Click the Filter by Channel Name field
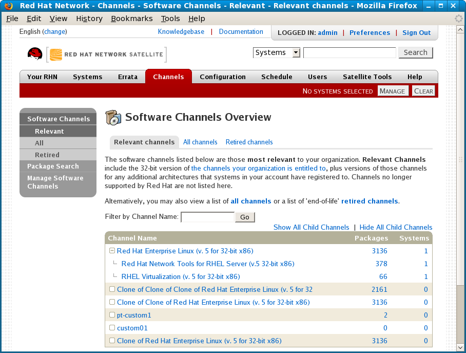 [208, 217]
